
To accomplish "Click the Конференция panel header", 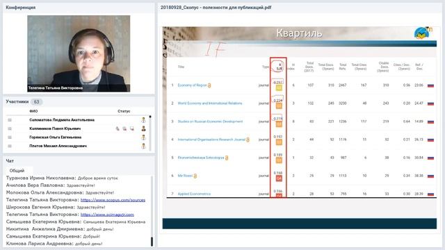I will pyautogui.click(x=21, y=8).
